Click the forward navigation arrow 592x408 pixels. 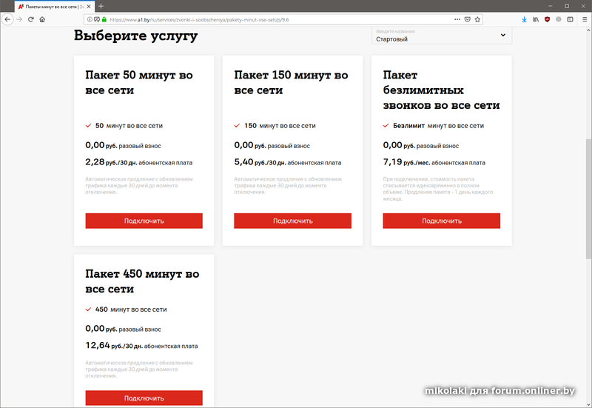pos(20,19)
